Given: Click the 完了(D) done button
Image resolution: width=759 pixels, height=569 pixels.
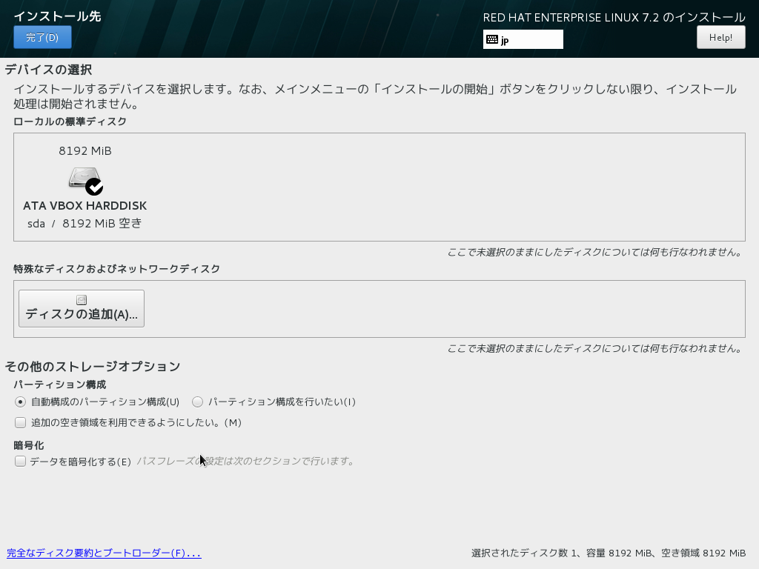Looking at the screenshot, I should tap(42, 37).
